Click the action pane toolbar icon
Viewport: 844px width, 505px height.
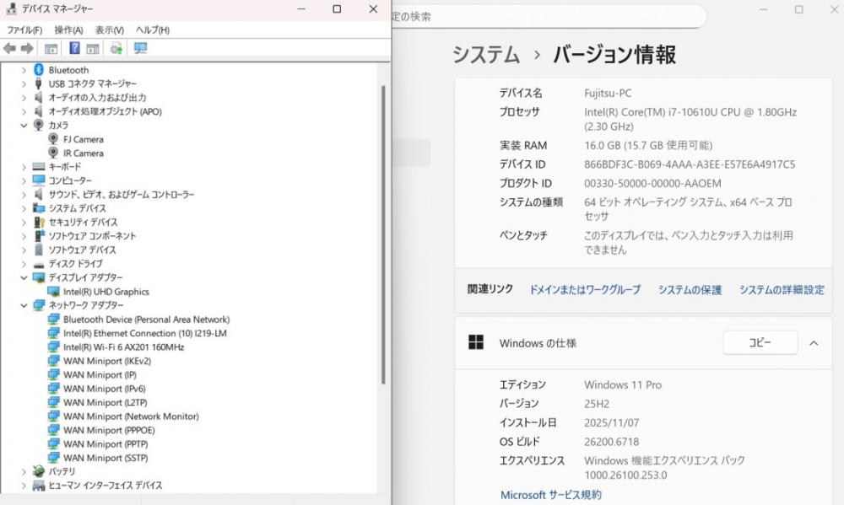coord(93,48)
